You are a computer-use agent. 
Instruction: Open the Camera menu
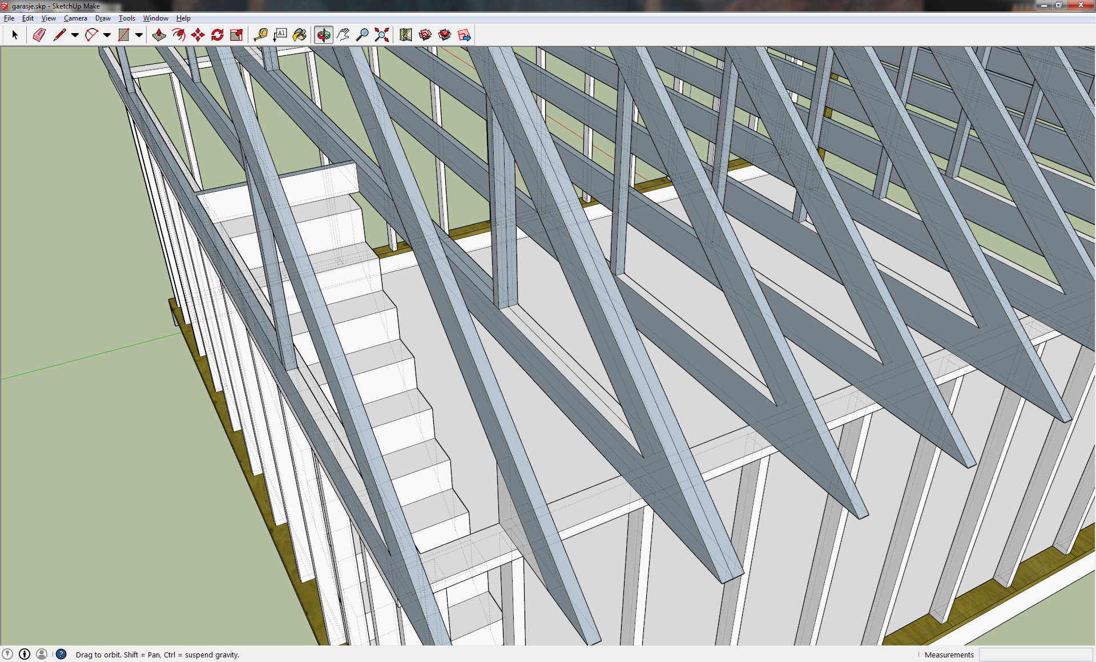75,18
